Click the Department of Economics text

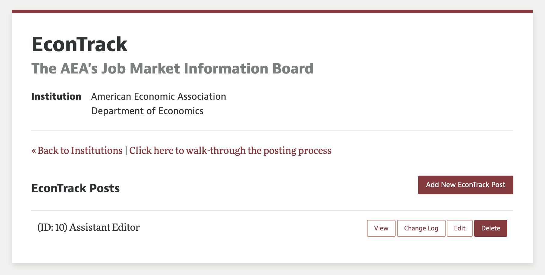(x=147, y=111)
